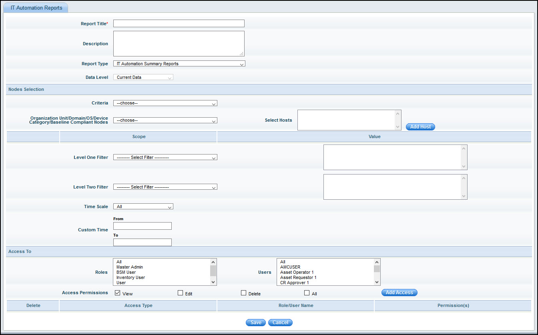The width and height of the screenshot is (538, 335).
Task: Save the IT automation report
Action: pos(255,322)
